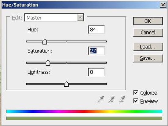The width and height of the screenshot is (168, 126).
Task: Uncheck the Preview checkbox
Action: pos(136,101)
